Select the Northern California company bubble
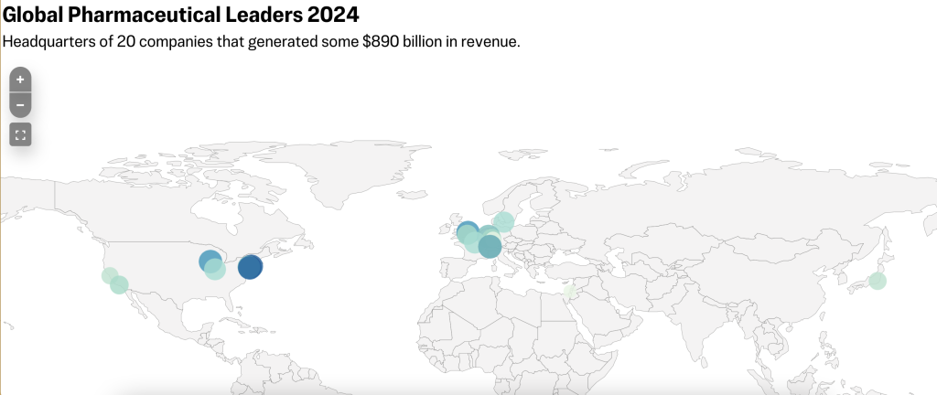Viewport: 937px width, 395px height. coord(110,275)
